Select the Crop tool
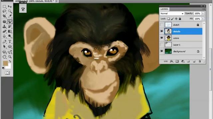Viewport: 213px width, 119px height. coord(4,16)
